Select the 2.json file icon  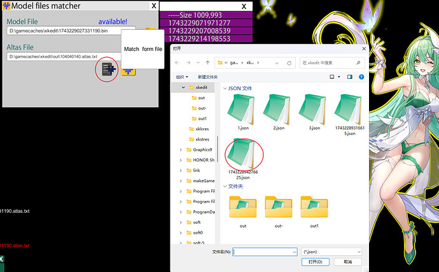click(277, 109)
